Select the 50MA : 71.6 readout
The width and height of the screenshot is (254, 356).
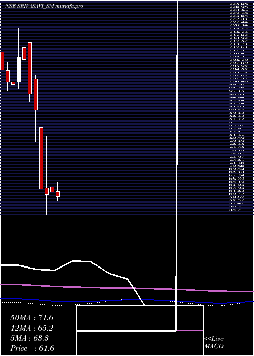[x=31, y=318]
